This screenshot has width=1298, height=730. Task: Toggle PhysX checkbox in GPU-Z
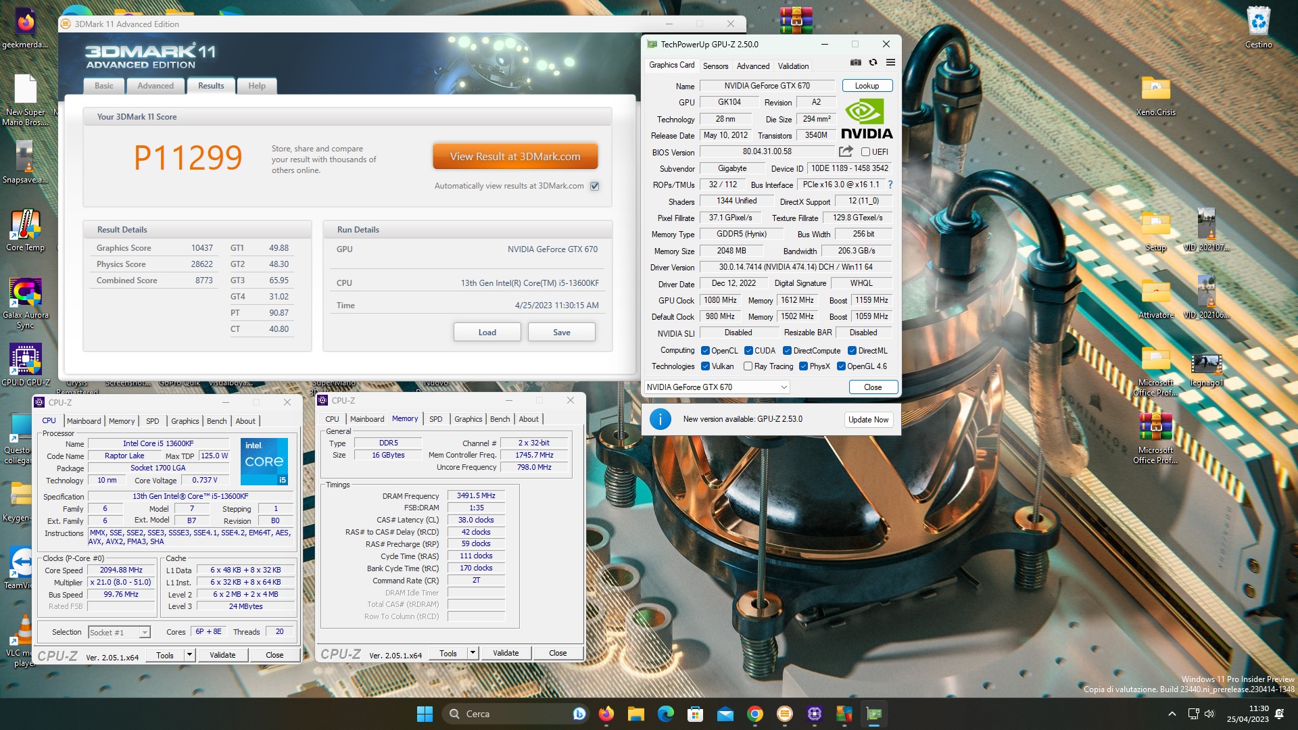pyautogui.click(x=803, y=366)
